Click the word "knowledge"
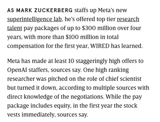 click(38, 97)
